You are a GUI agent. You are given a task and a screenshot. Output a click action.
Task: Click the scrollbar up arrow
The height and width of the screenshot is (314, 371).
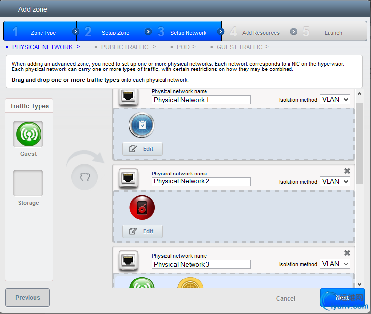tap(360, 94)
